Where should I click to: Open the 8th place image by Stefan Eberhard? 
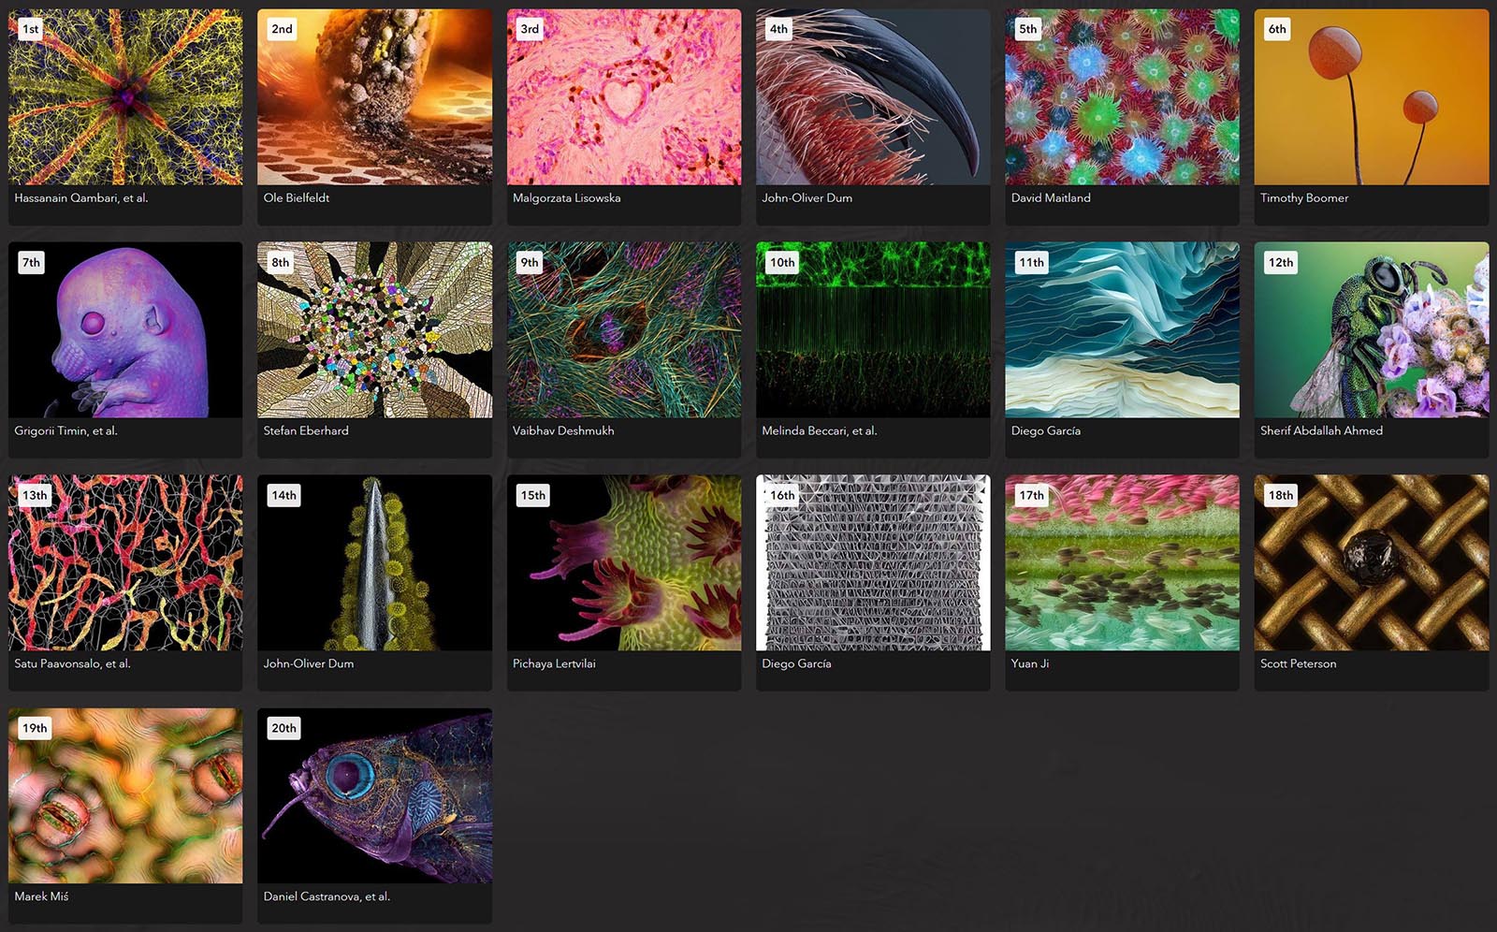coord(374,330)
